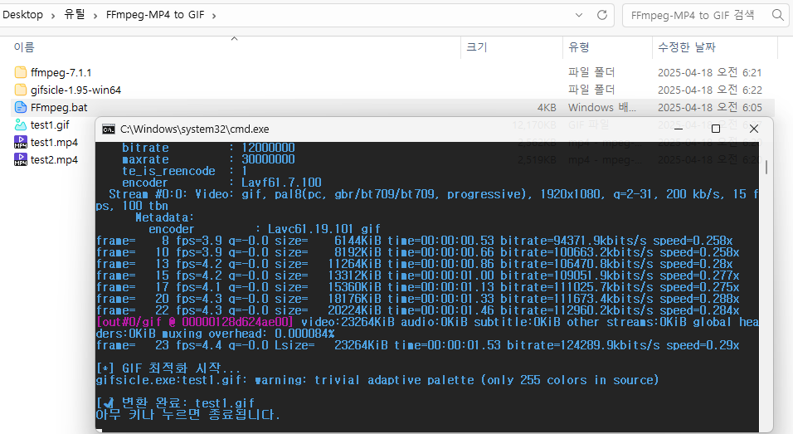This screenshot has width=793, height=434.
Task: Click 'encoder : Lavf61.7.100' console line
Action: [x=221, y=183]
